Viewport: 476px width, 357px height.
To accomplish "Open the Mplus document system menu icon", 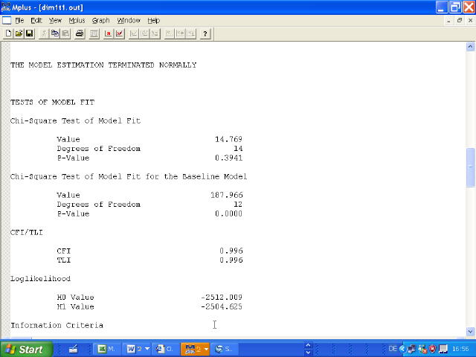I will pos(7,20).
